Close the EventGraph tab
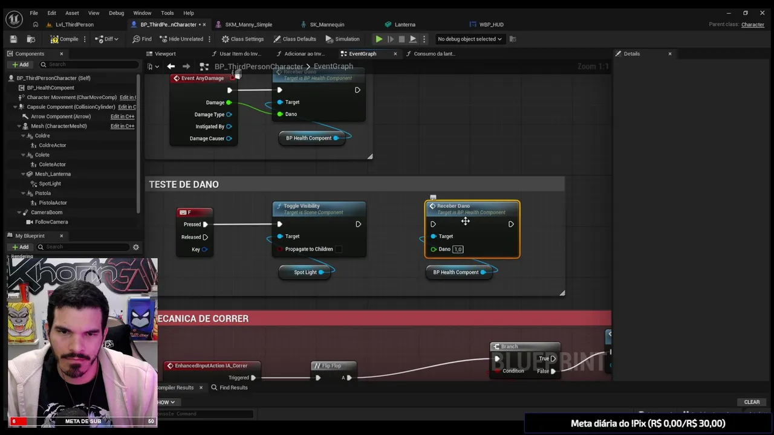The width and height of the screenshot is (774, 435). [x=395, y=54]
